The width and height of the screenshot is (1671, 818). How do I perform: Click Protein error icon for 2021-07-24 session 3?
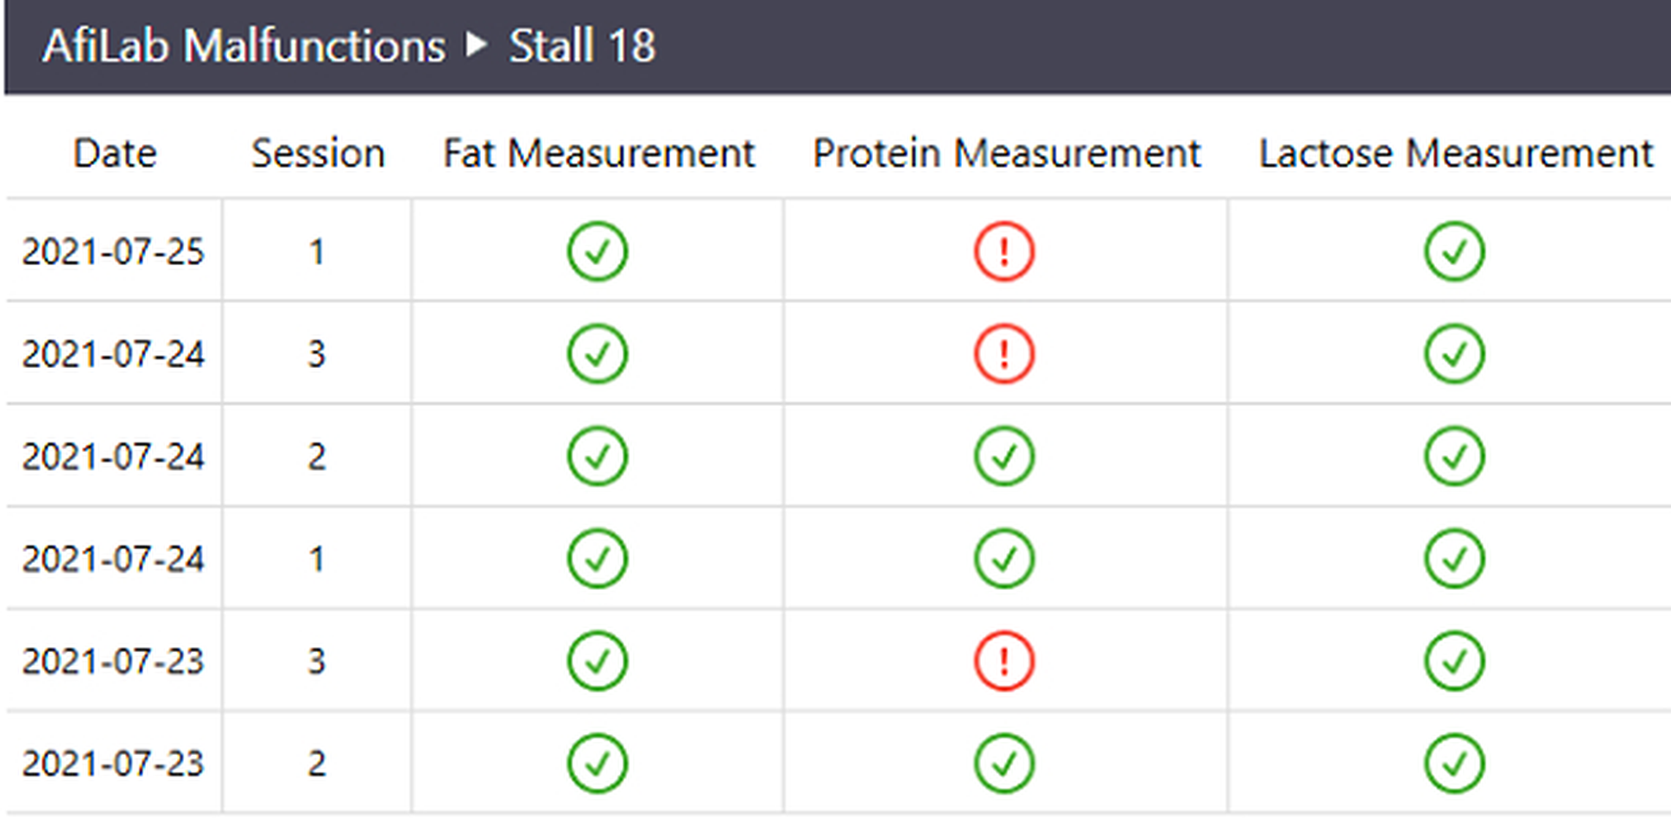pos(1003,353)
